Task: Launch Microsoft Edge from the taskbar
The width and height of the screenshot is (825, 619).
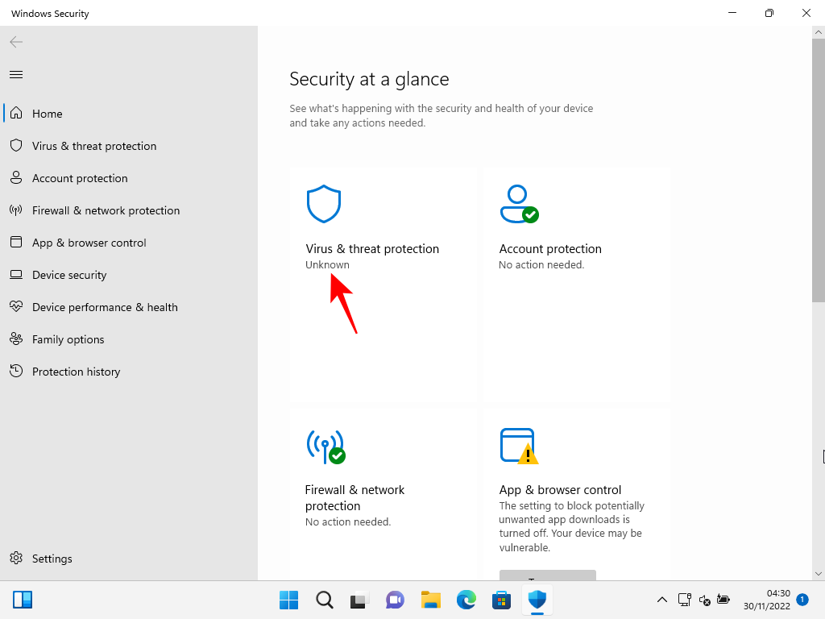Action: (466, 600)
